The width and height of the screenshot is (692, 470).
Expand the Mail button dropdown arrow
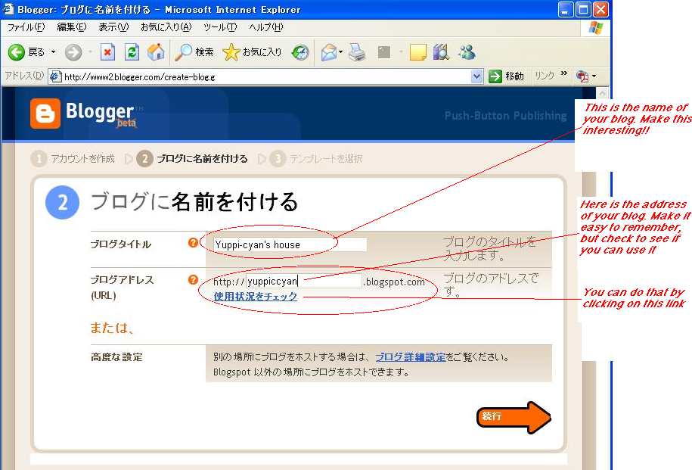pos(340,52)
